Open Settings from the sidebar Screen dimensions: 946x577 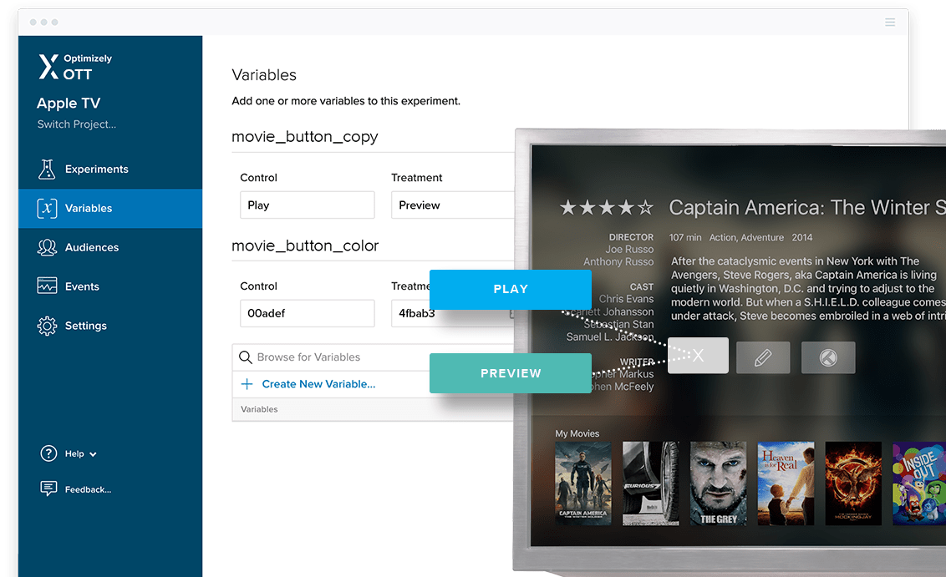110,326
